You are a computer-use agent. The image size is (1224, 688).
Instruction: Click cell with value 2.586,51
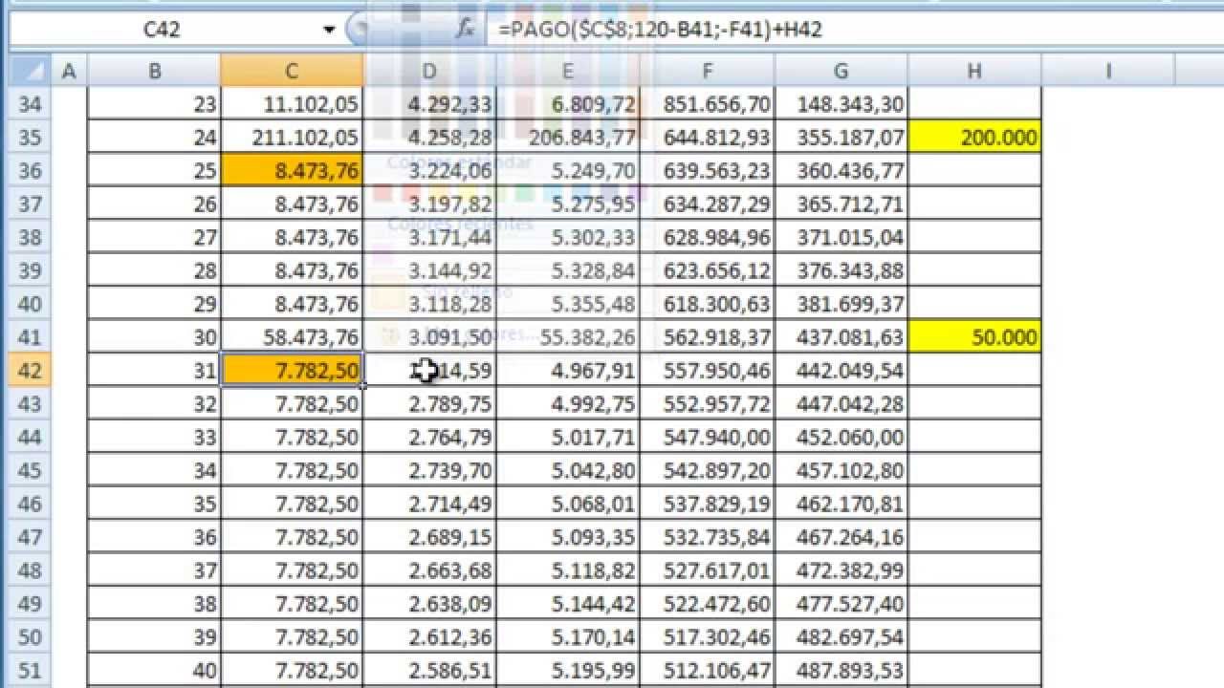(429, 671)
